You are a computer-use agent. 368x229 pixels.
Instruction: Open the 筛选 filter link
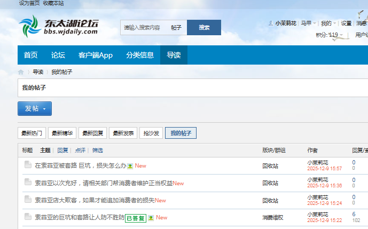[x=98, y=150]
